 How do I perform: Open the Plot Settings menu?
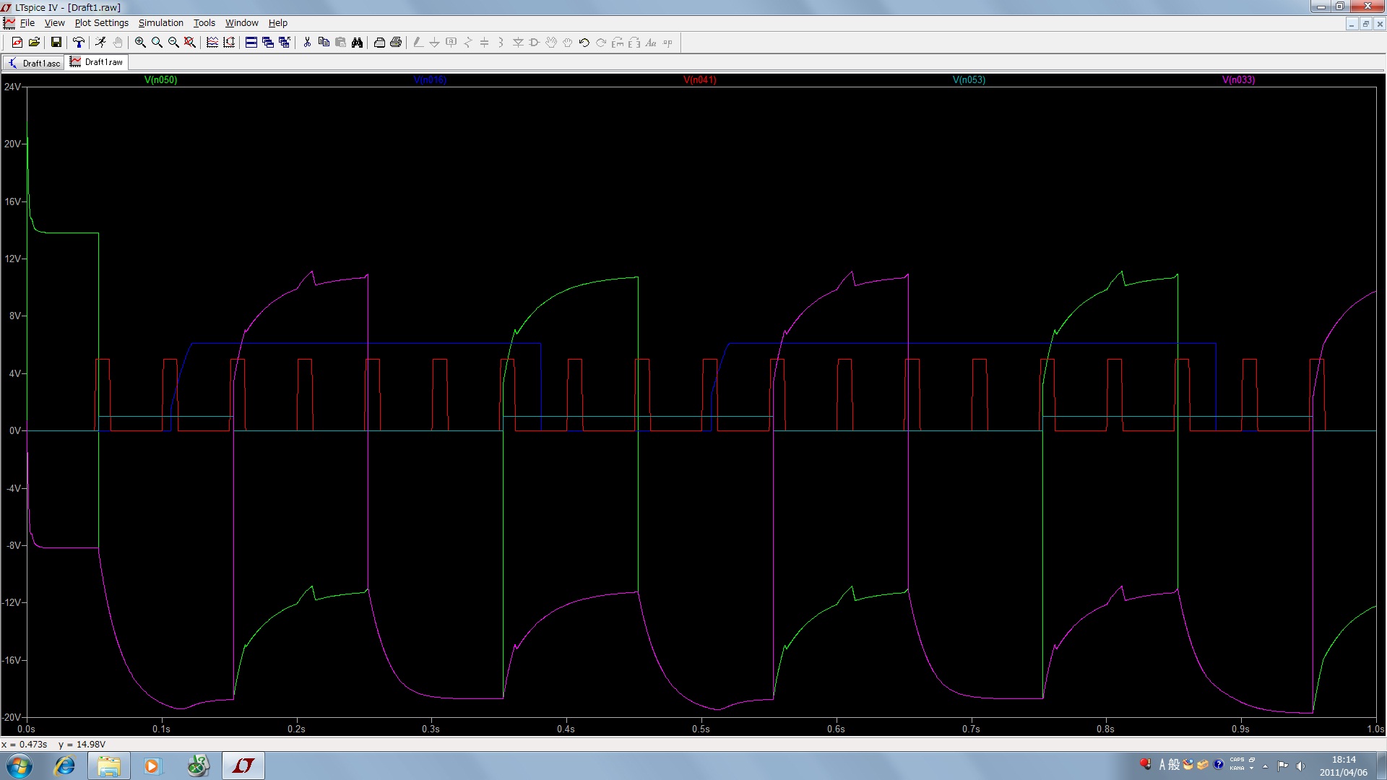[101, 22]
